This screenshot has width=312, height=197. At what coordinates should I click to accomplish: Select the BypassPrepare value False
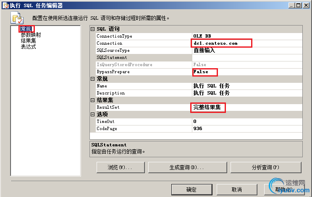click(x=247, y=72)
